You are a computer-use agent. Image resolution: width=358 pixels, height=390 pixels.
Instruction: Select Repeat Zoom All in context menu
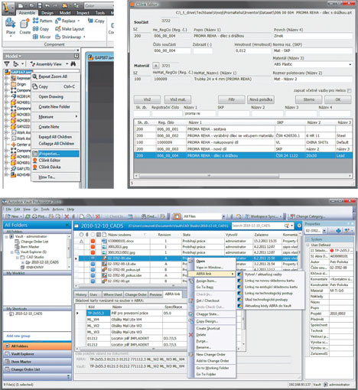[x=53, y=76]
